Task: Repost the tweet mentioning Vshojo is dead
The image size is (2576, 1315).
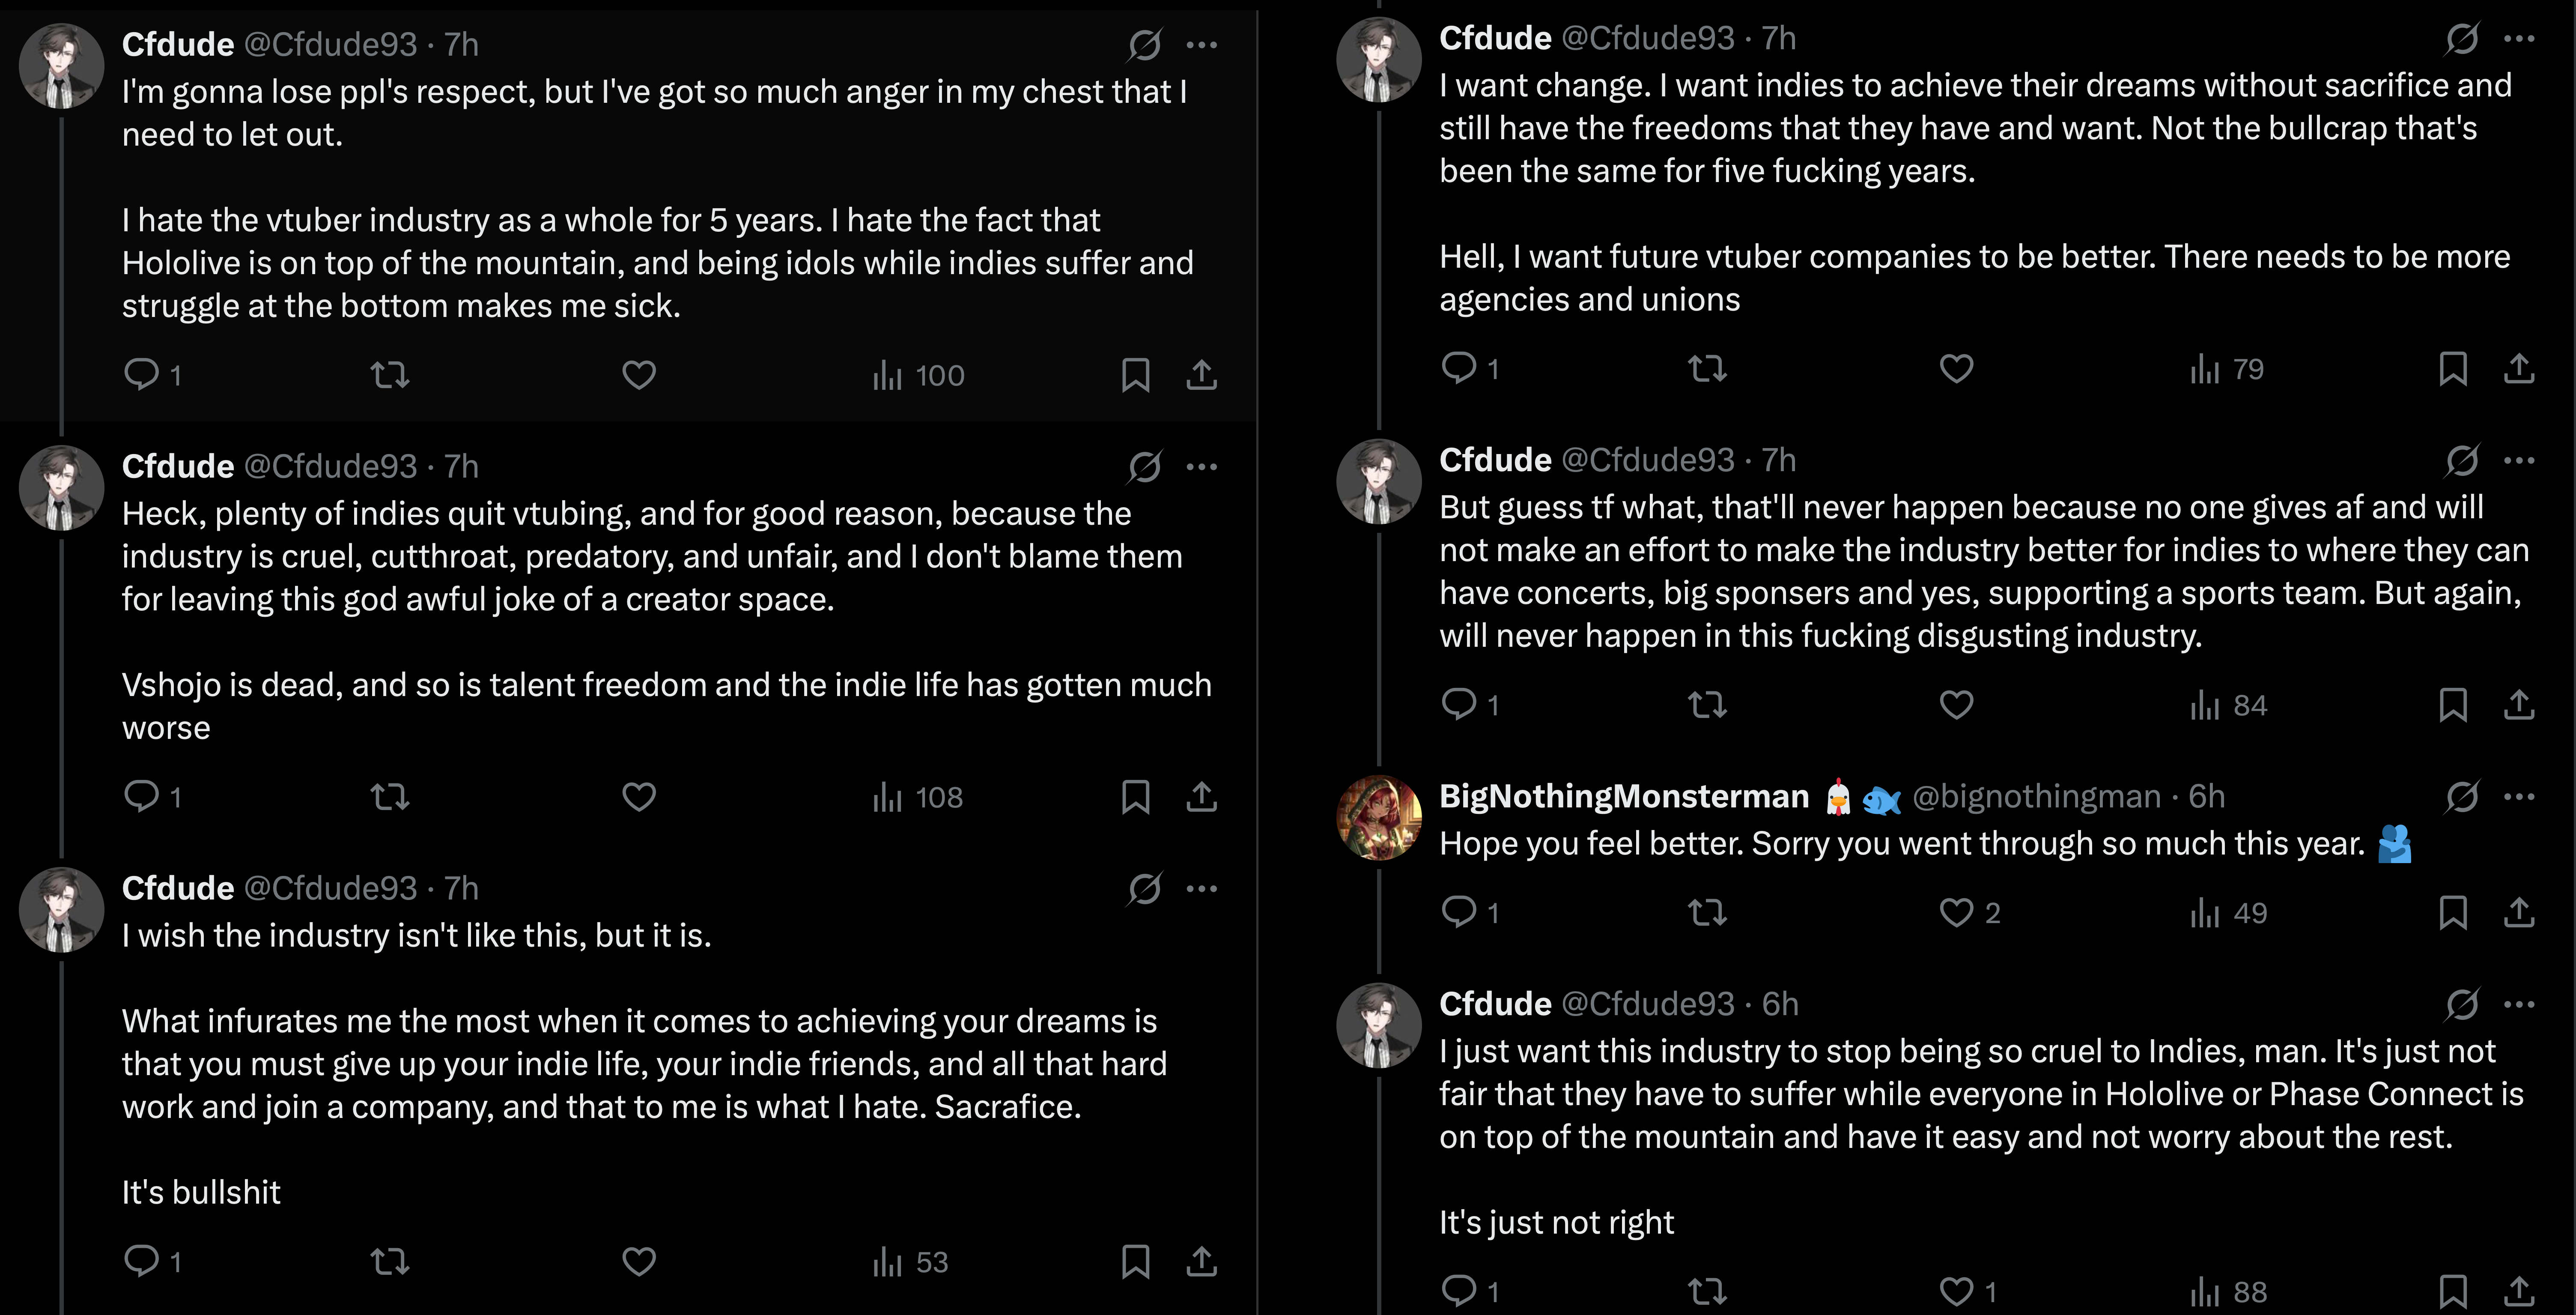Action: tap(389, 797)
